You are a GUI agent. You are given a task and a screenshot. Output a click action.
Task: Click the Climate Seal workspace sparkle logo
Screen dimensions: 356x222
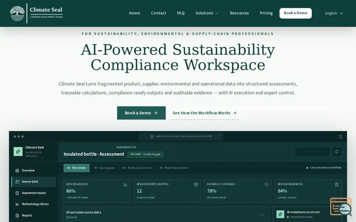pos(18,151)
